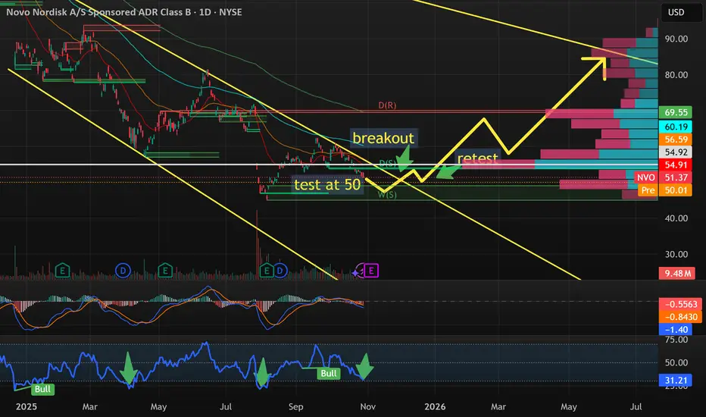Select the orange 56.59 price label
The height and width of the screenshot is (417, 706).
click(676, 140)
